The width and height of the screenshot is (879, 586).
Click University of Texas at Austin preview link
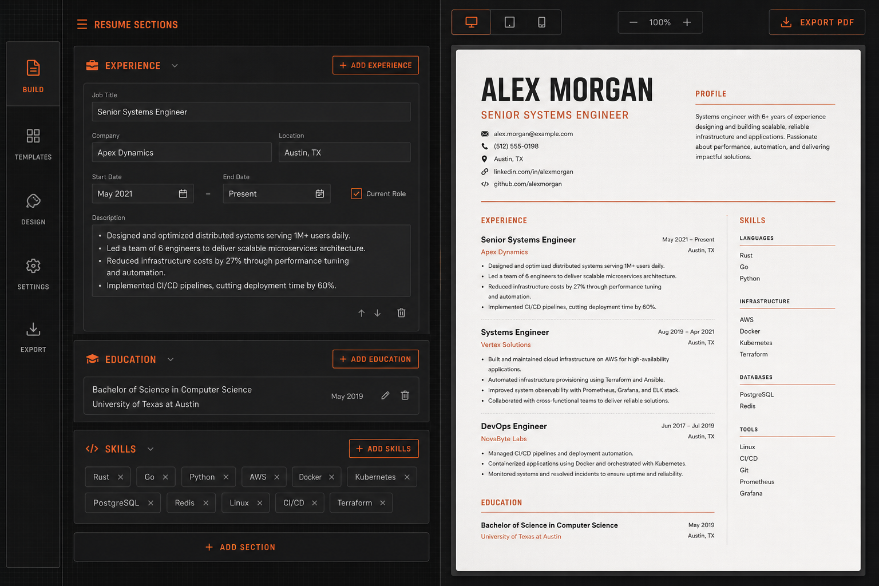click(x=521, y=536)
